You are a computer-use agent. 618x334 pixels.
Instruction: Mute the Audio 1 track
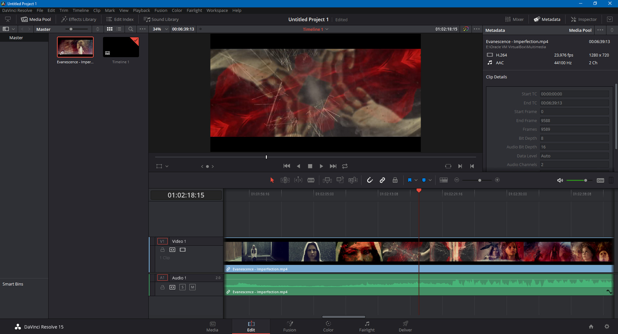click(192, 287)
